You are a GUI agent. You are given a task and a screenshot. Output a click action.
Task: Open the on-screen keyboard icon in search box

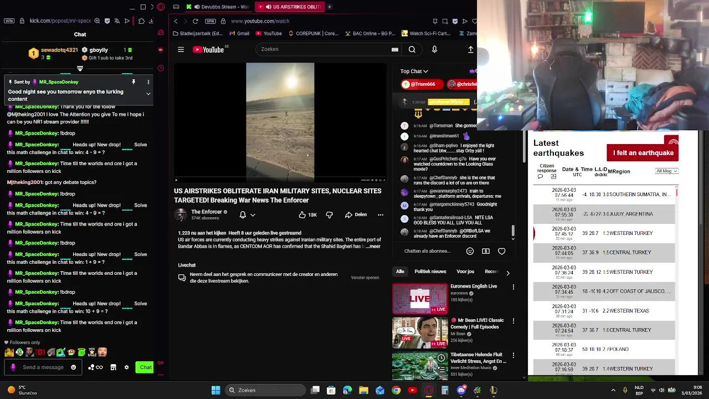click(x=395, y=49)
